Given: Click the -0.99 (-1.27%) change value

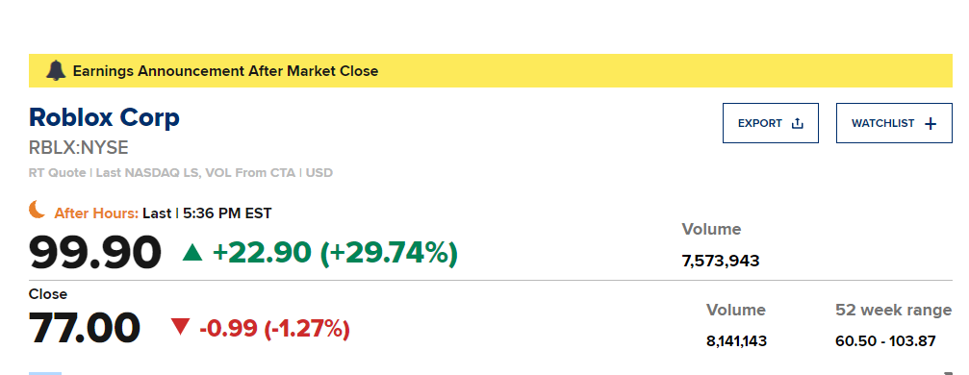Looking at the screenshot, I should pos(274,328).
